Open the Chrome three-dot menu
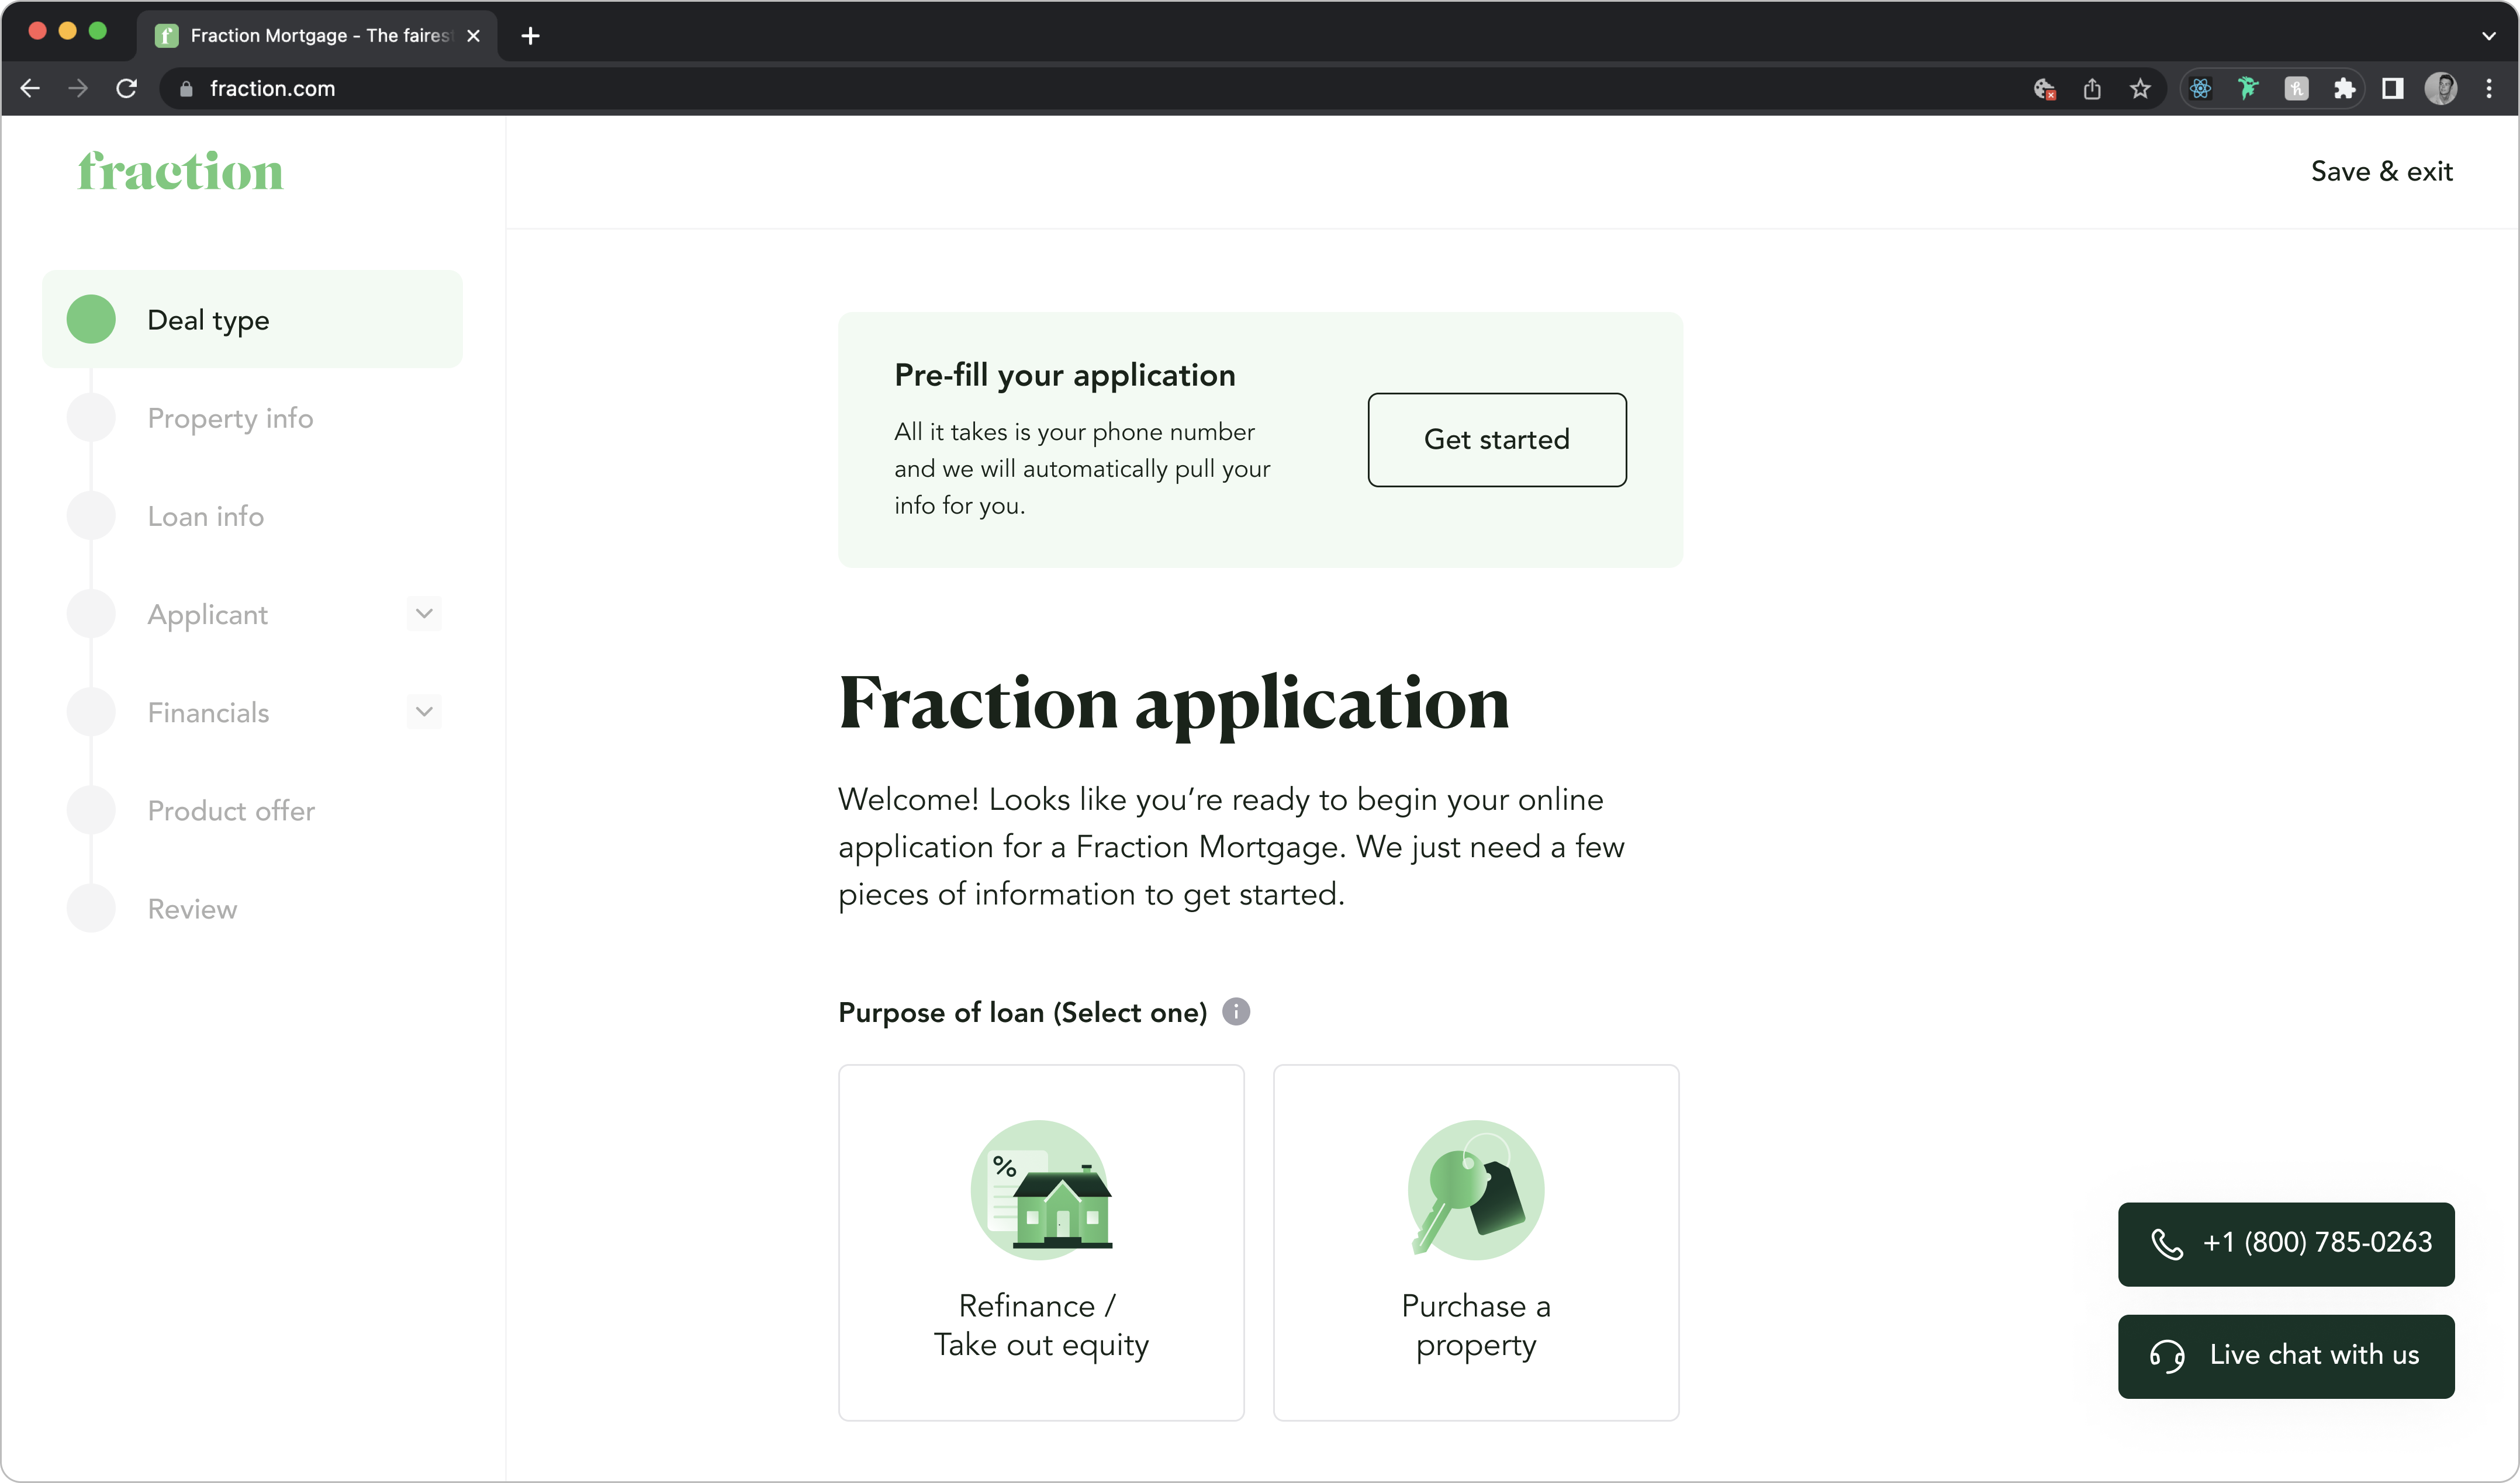The width and height of the screenshot is (2520, 1483). (x=2489, y=89)
